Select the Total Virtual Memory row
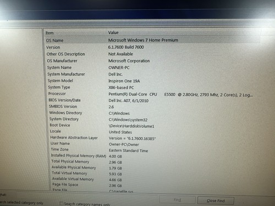The width and height of the screenshot is (275, 206). [x=69, y=173]
